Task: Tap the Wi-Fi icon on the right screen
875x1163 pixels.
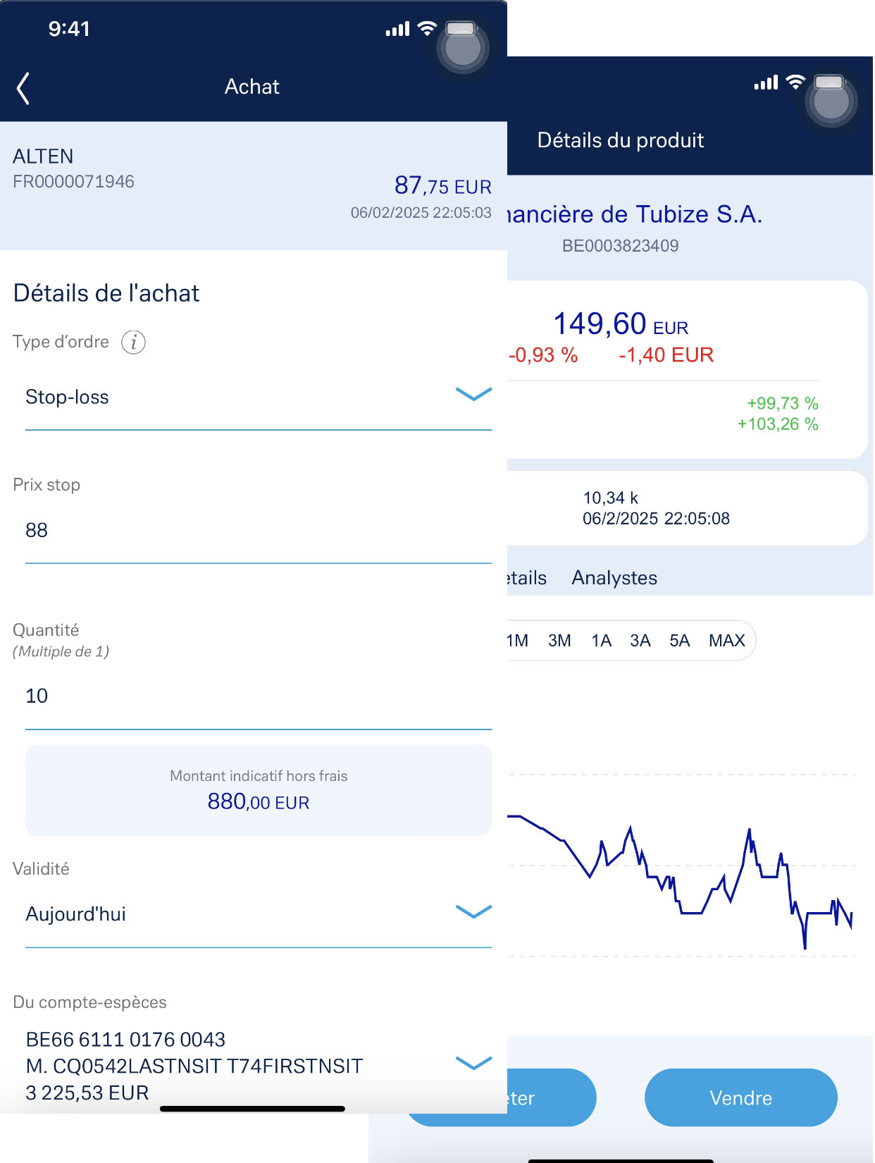Action: [795, 82]
